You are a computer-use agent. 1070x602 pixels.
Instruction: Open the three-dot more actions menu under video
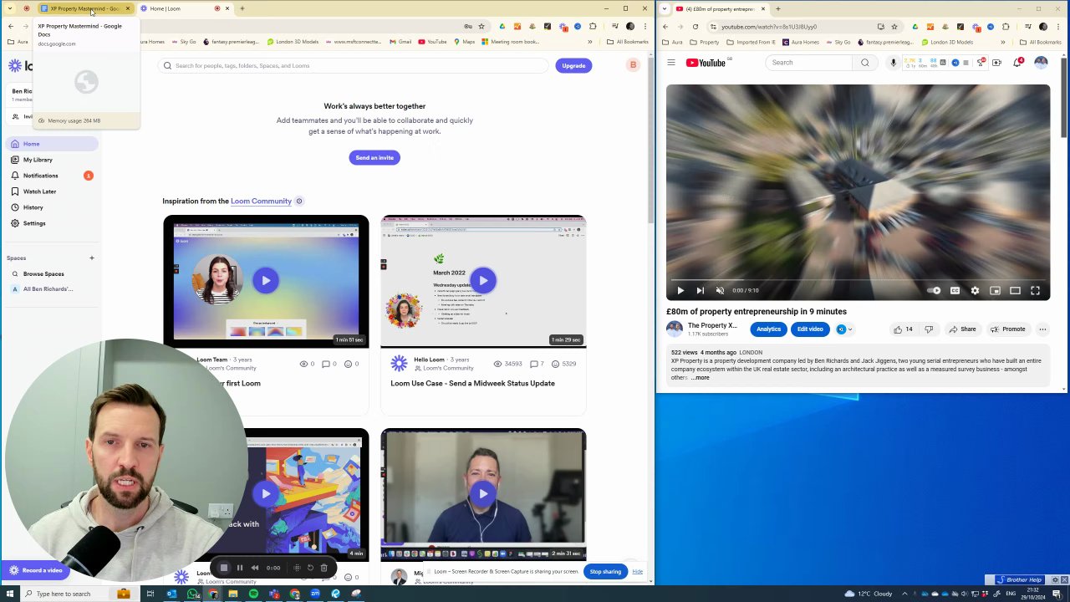click(1042, 329)
